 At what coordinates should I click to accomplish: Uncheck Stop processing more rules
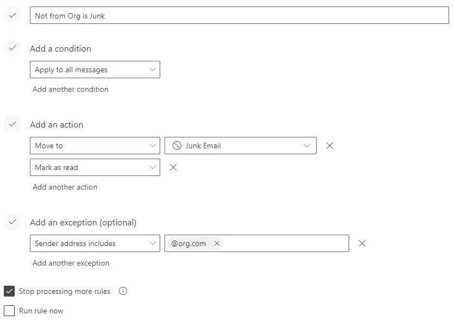9,291
